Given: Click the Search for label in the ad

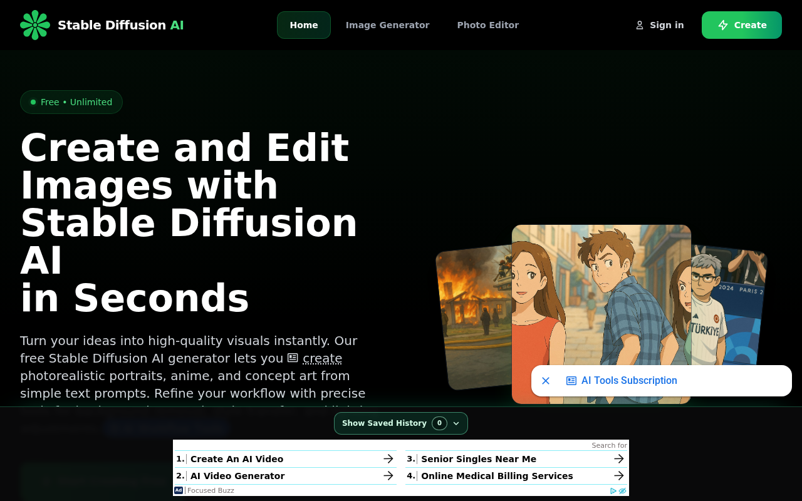Looking at the screenshot, I should [x=609, y=445].
